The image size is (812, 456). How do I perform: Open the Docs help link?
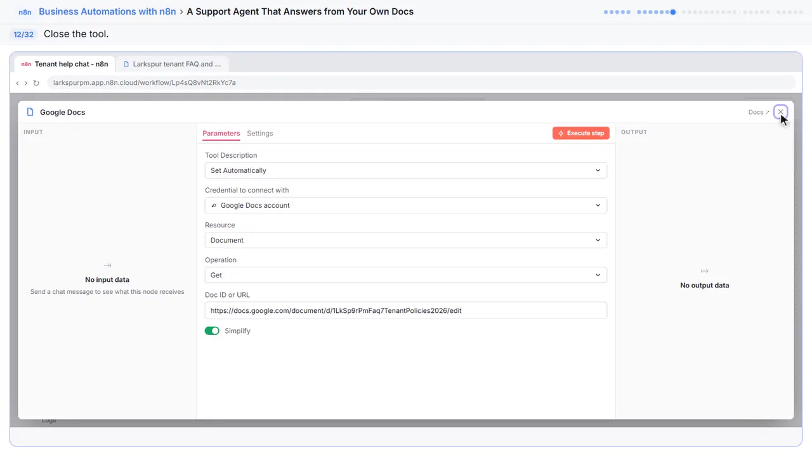pyautogui.click(x=759, y=112)
